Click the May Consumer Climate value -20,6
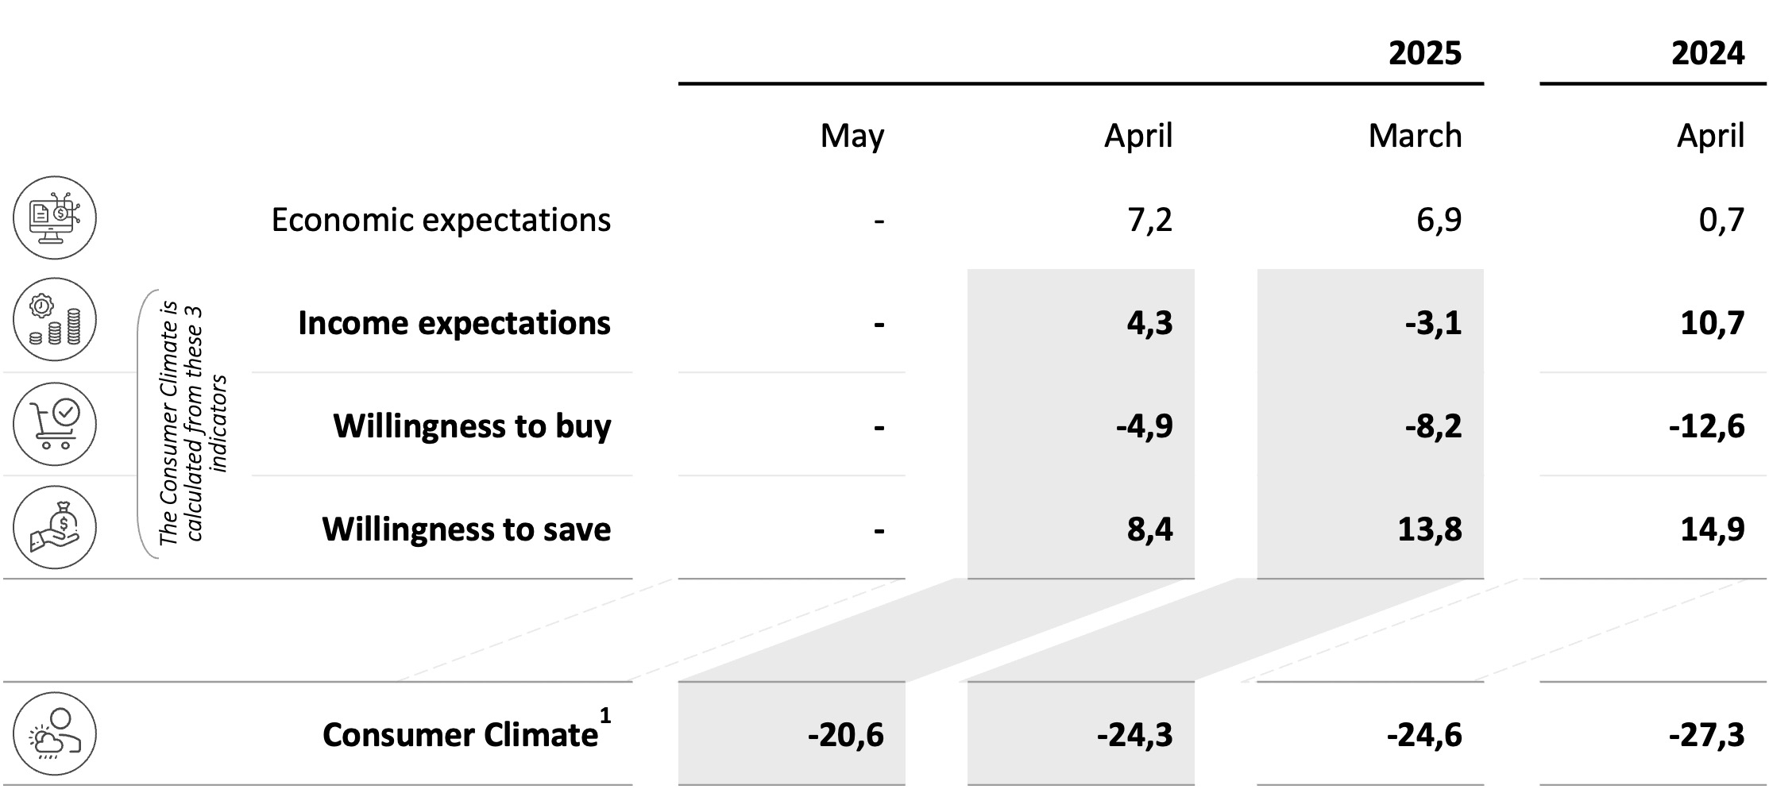The image size is (1769, 789). [845, 735]
